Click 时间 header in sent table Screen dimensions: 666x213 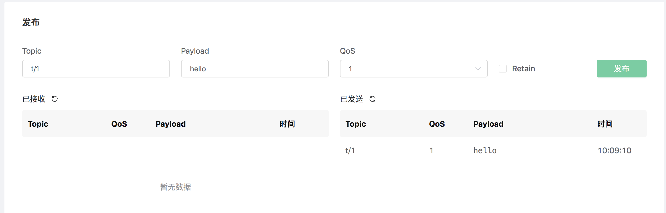605,124
